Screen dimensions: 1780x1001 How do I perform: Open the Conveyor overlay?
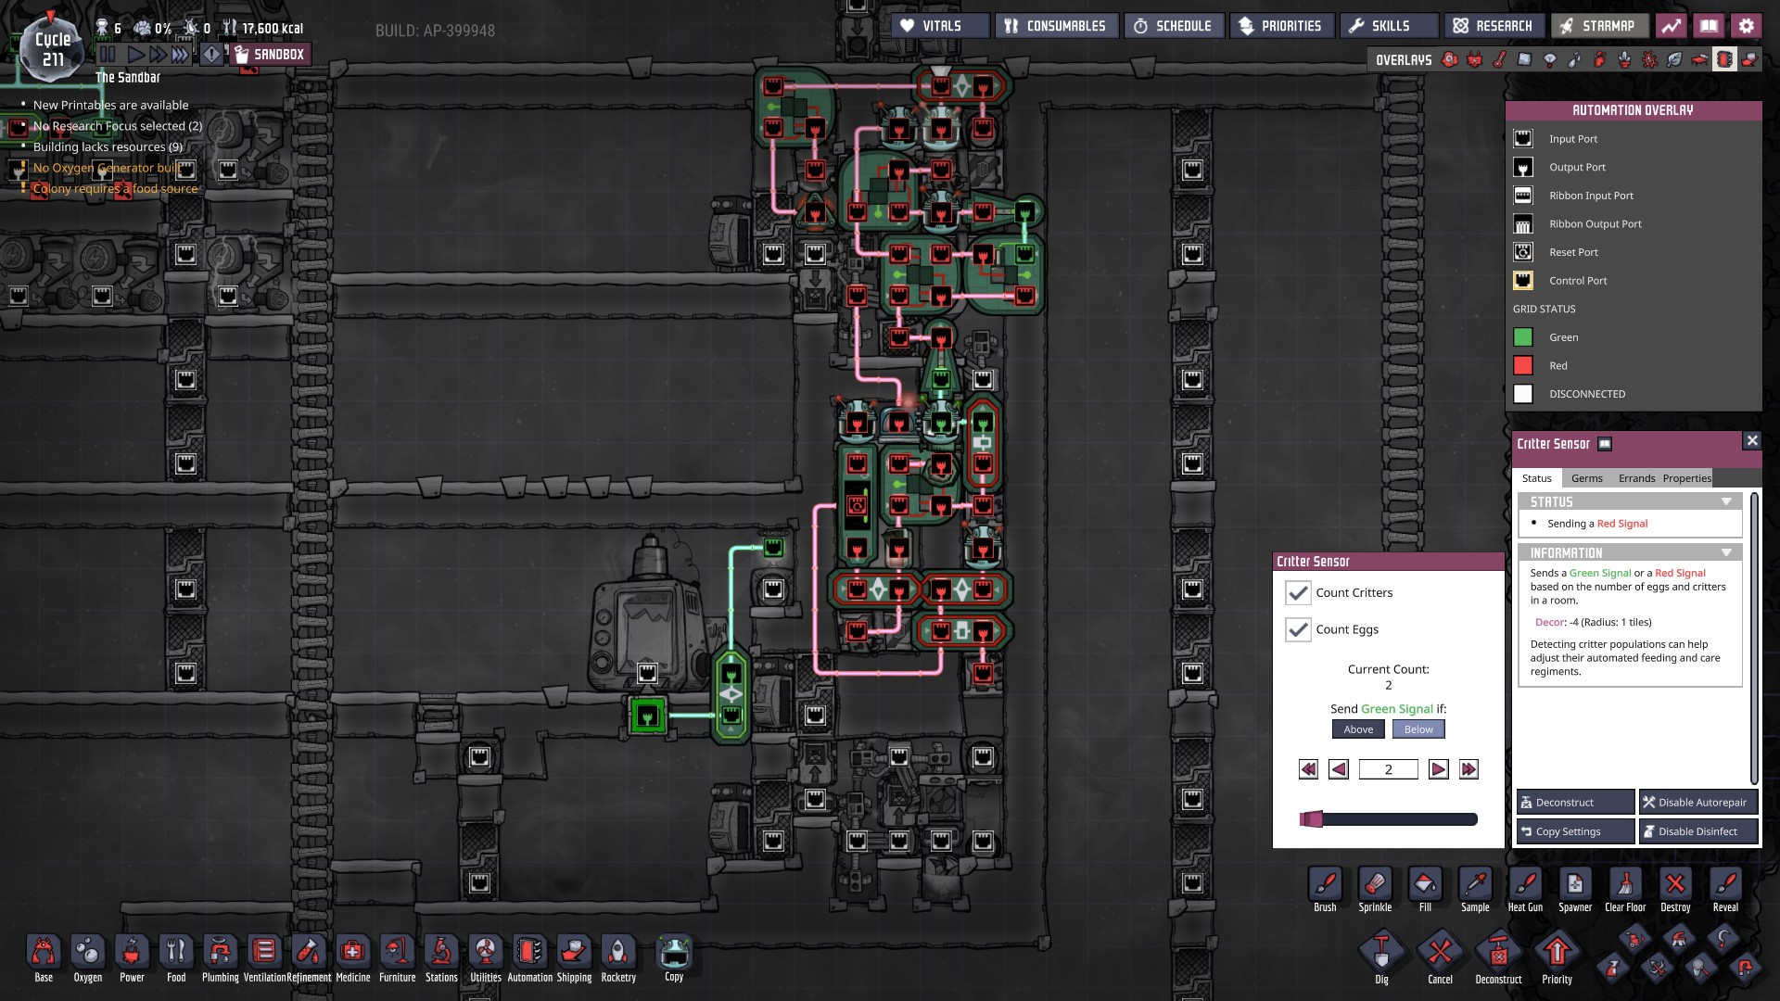click(x=1749, y=60)
